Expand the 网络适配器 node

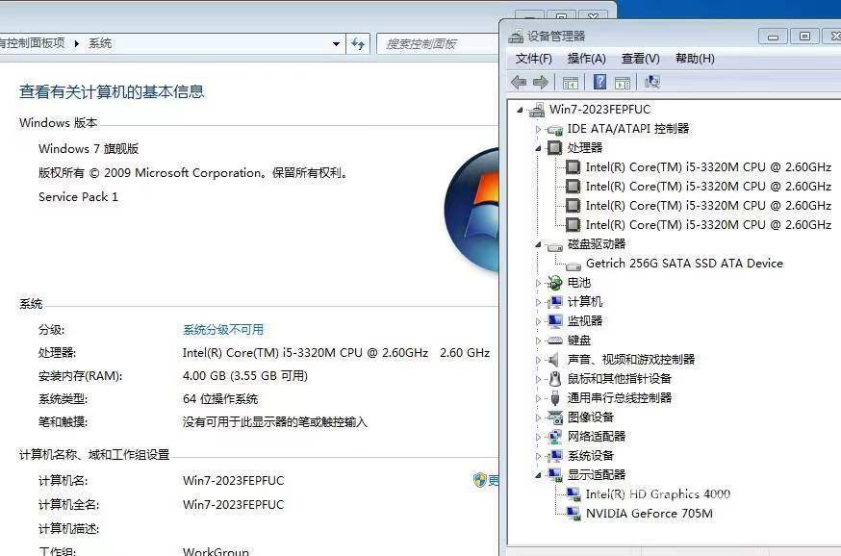point(538,437)
